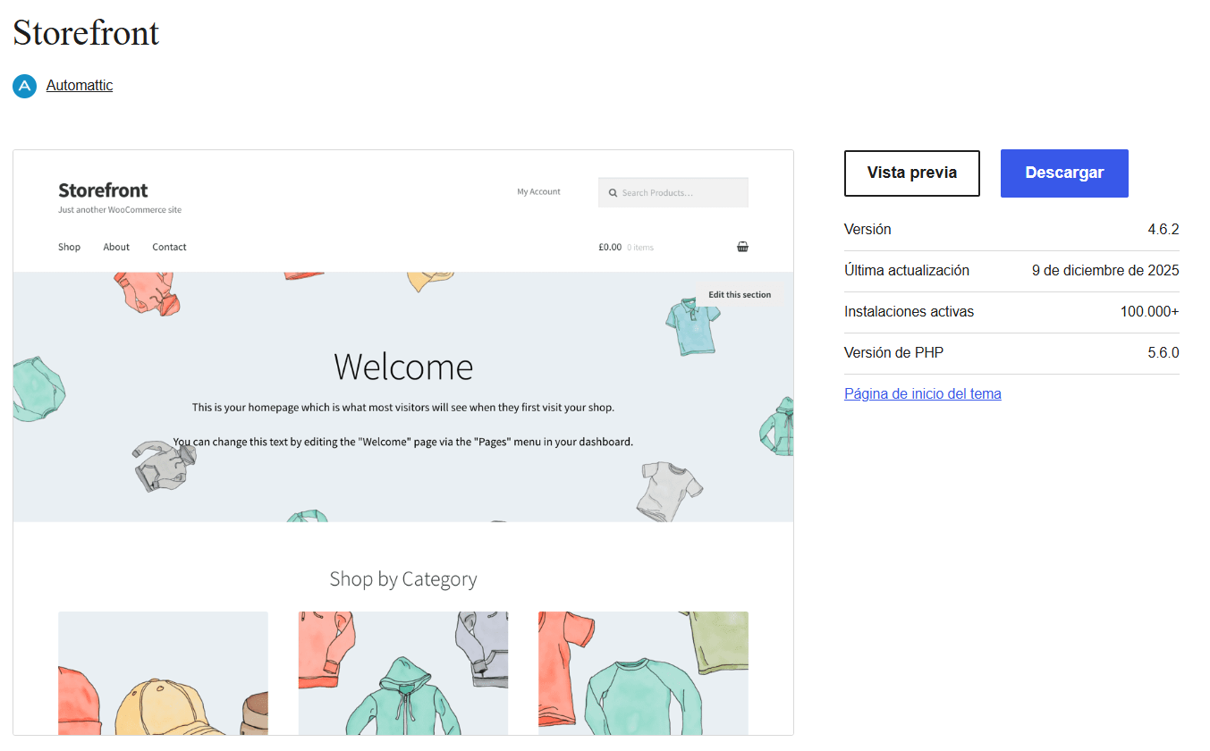Open Página de inicio del tema link
The height and width of the screenshot is (751, 1210).
click(922, 393)
